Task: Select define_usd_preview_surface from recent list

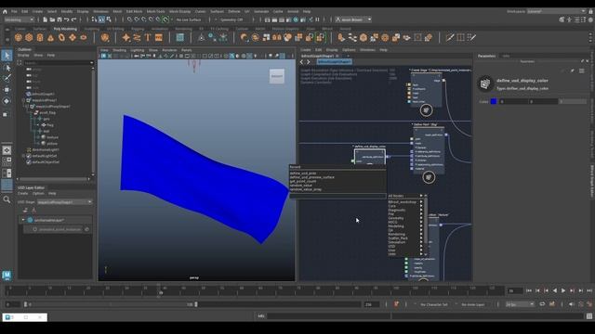Action: pos(312,177)
